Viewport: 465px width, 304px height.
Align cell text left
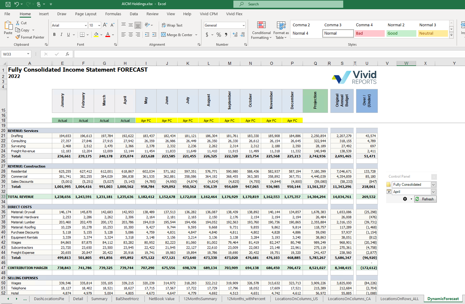(x=124, y=35)
